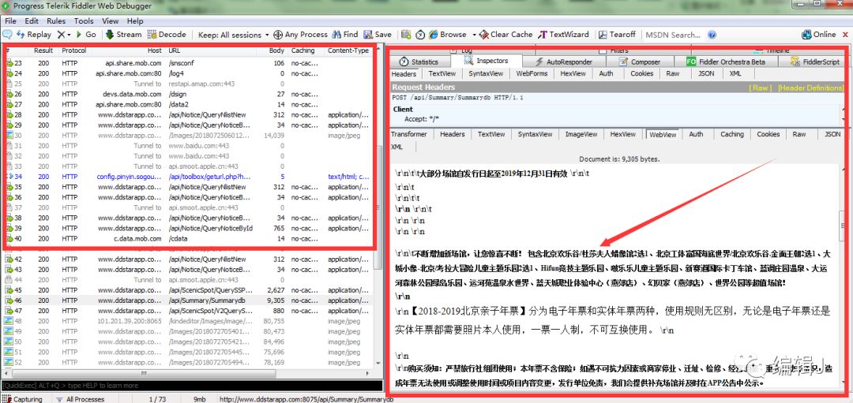This screenshot has height=403, width=853.
Task: Click the Any Process crosshair tool
Action: 300,34
